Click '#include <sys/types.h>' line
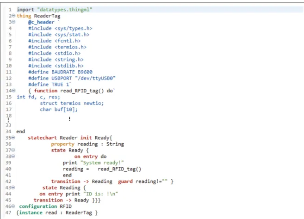 (60, 28)
